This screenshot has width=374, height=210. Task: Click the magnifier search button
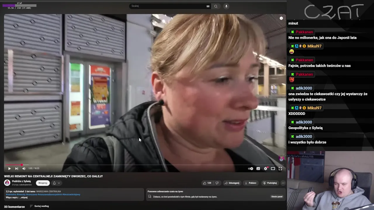(216, 6)
